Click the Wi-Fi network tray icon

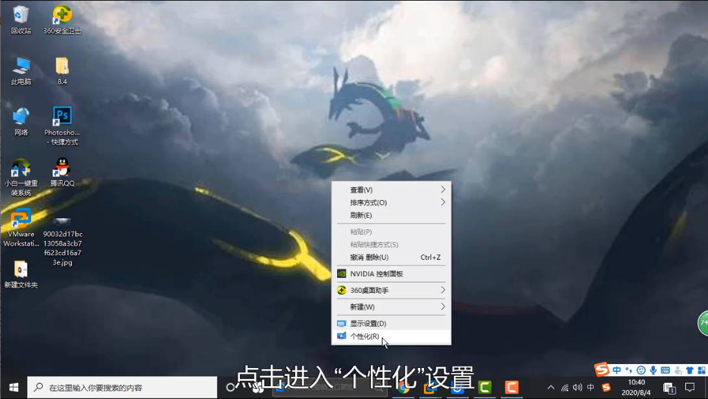click(x=563, y=387)
